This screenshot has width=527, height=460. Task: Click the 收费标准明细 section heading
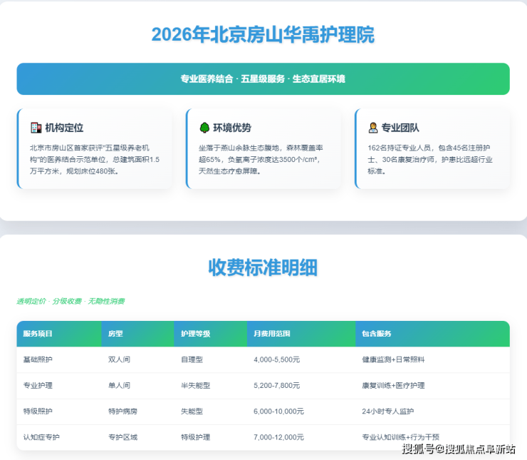263,267
